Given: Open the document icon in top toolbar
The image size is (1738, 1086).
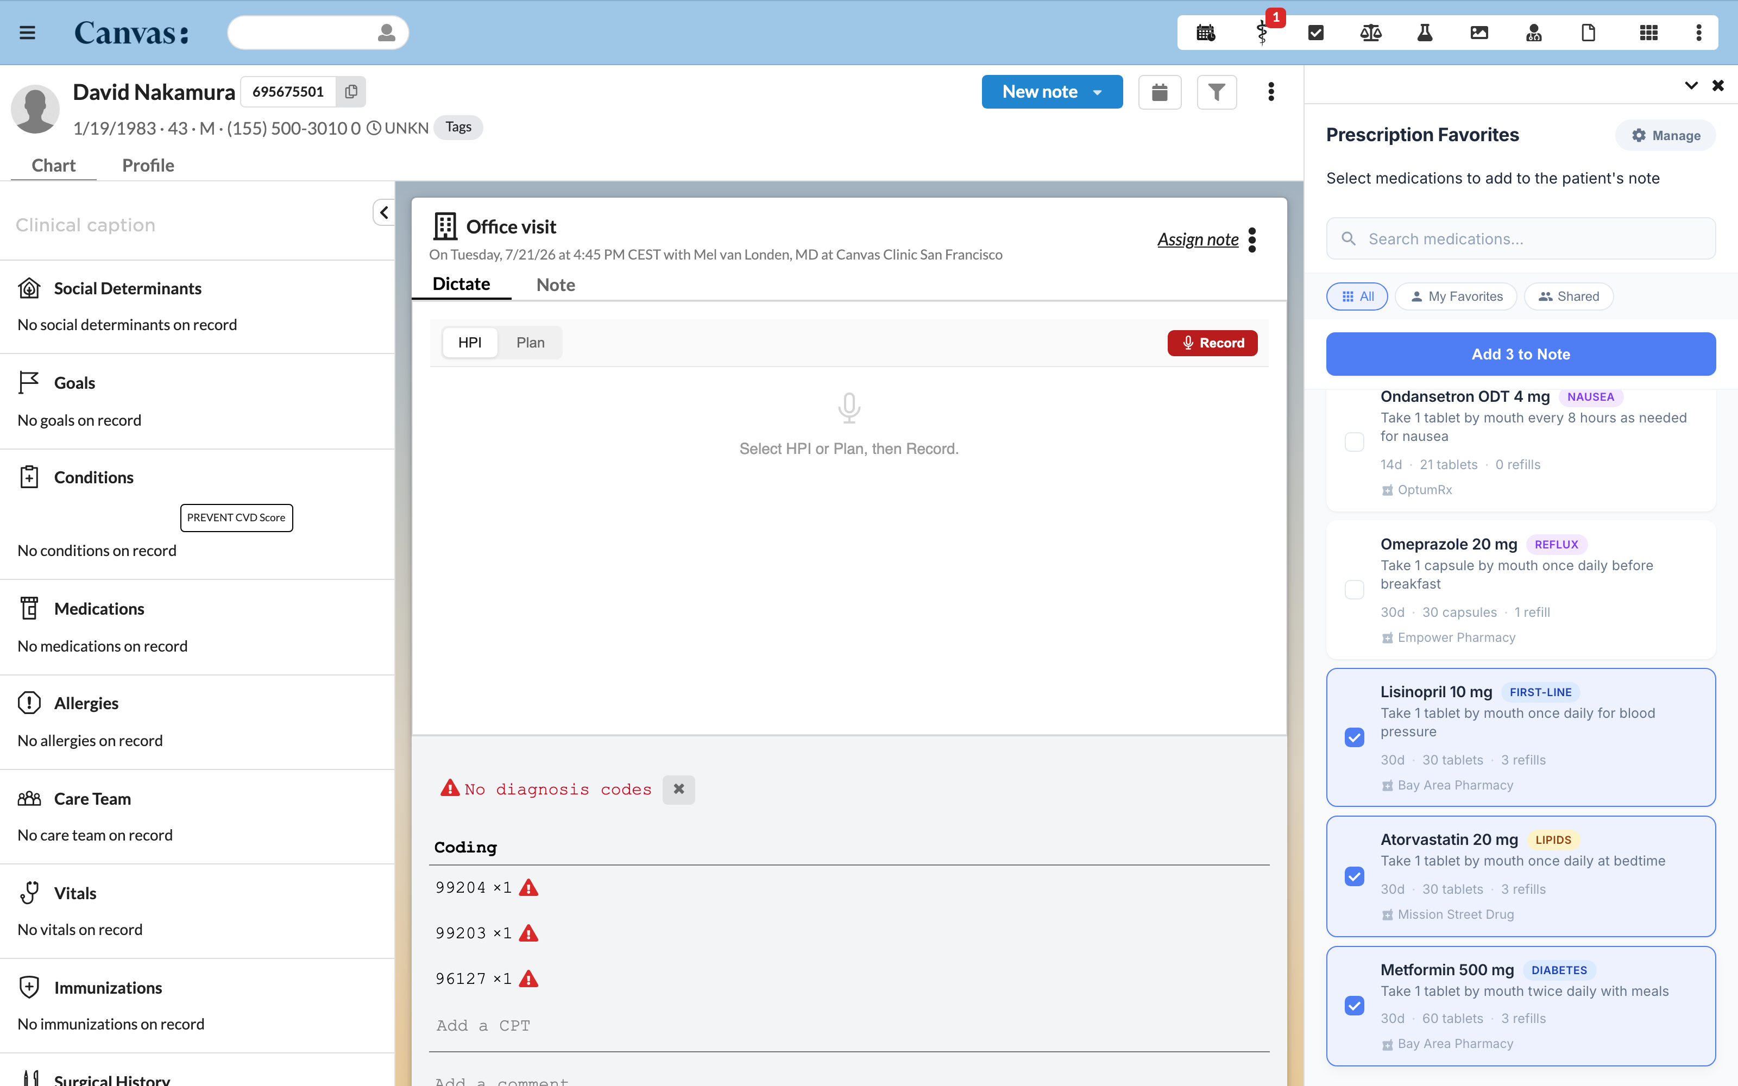Looking at the screenshot, I should [x=1589, y=33].
